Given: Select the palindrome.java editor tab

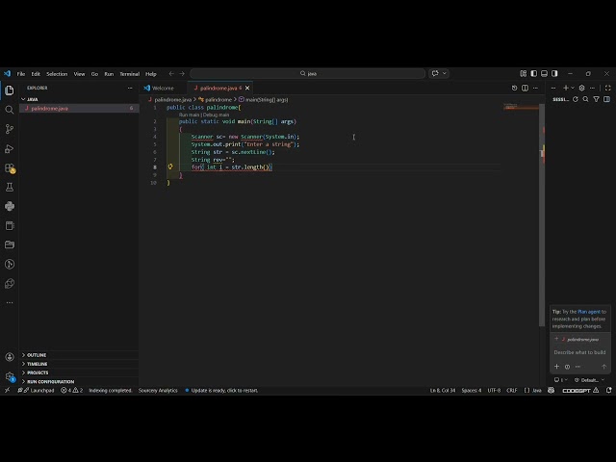Looking at the screenshot, I should click(x=218, y=88).
